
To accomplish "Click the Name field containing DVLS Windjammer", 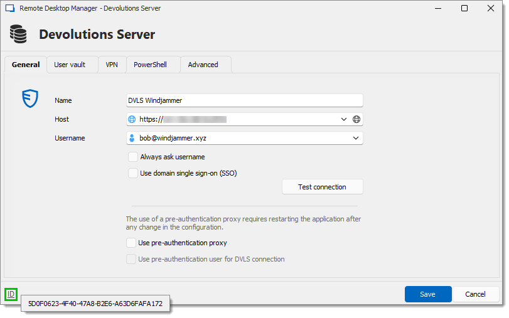I will tap(244, 100).
